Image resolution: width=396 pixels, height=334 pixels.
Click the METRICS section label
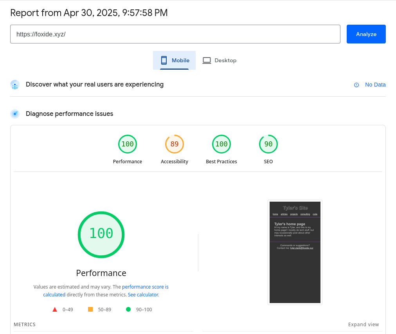click(x=25, y=324)
